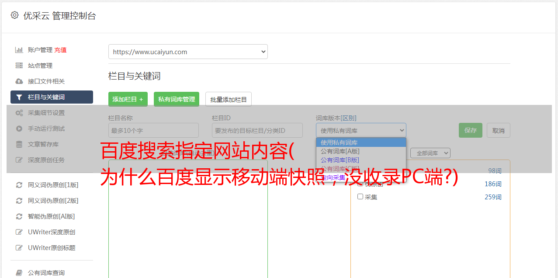Click the green 添加栏目 + button
558x278 pixels.
coord(128,99)
